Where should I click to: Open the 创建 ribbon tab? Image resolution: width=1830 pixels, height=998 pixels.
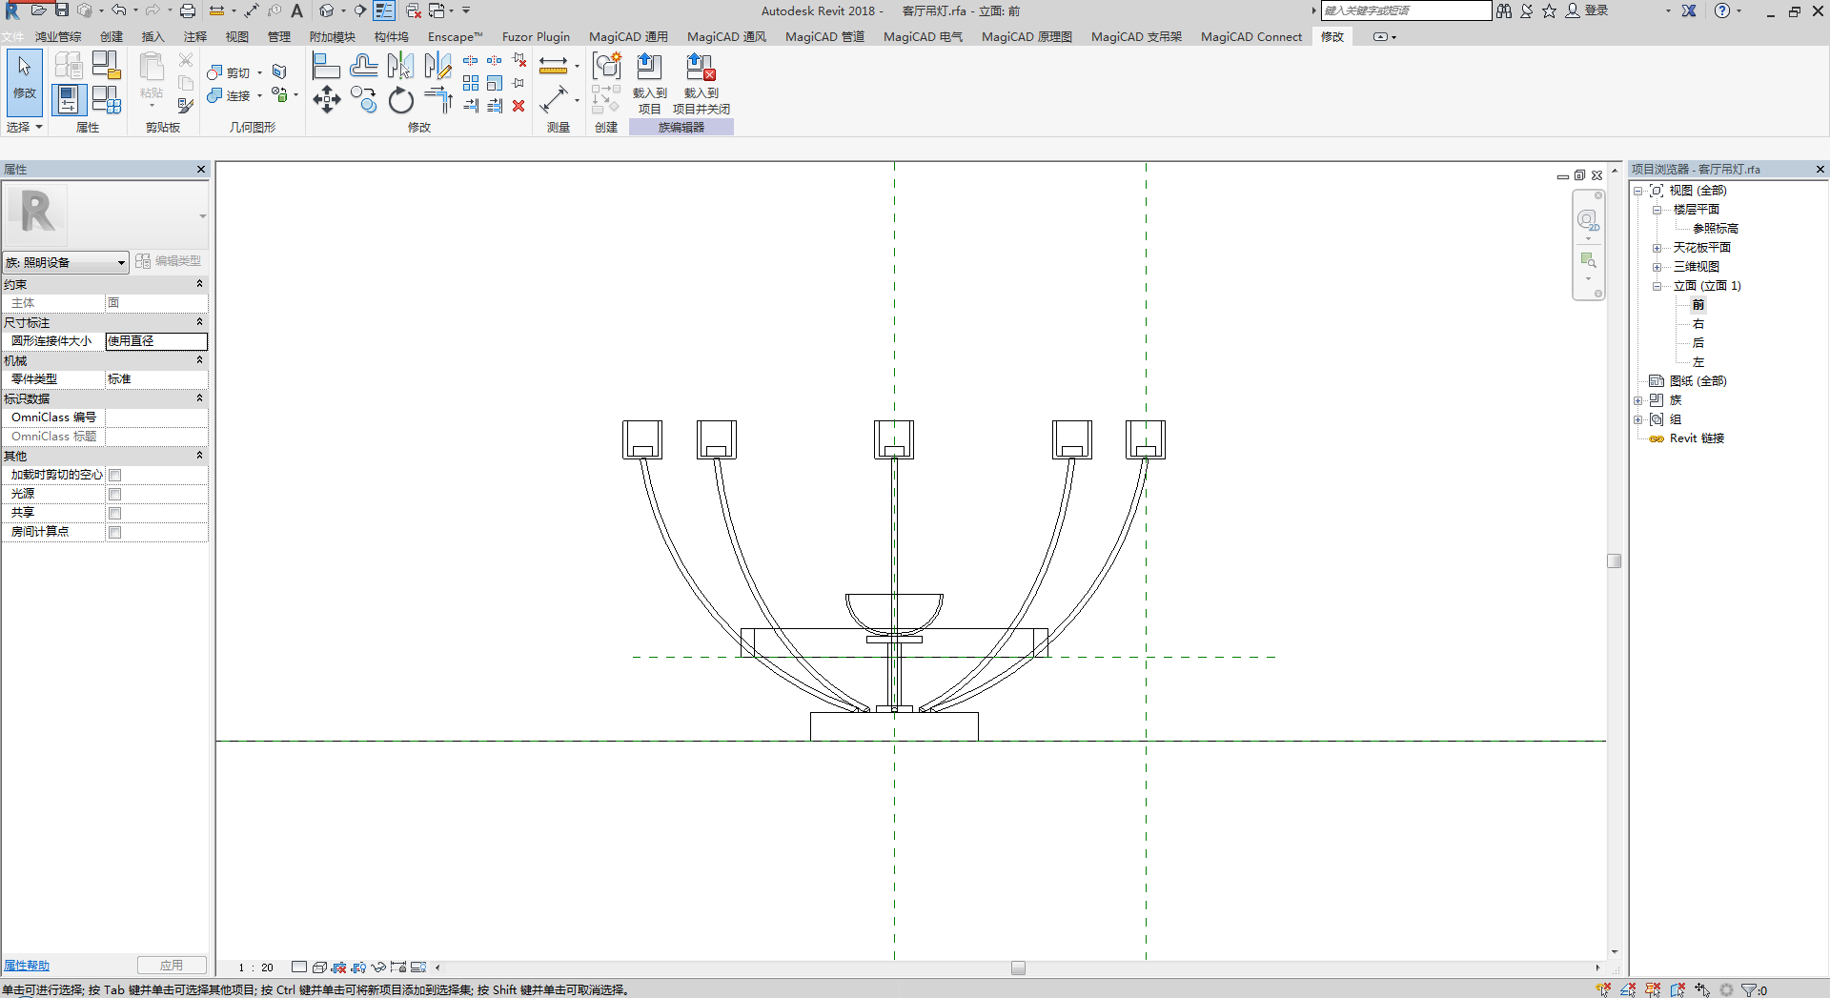coord(112,36)
